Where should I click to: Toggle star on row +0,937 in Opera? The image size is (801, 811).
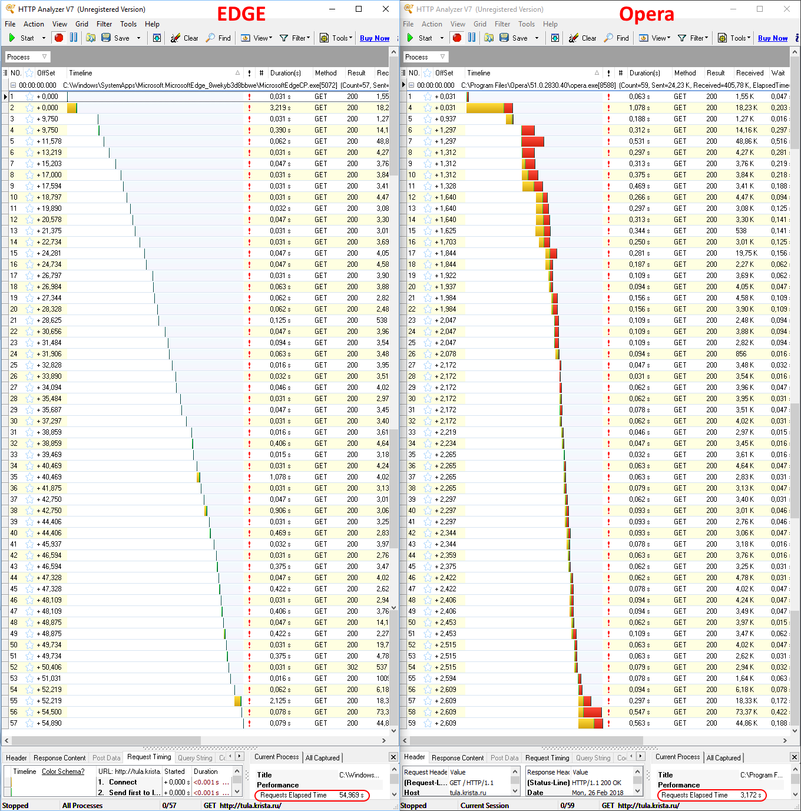[x=428, y=119]
